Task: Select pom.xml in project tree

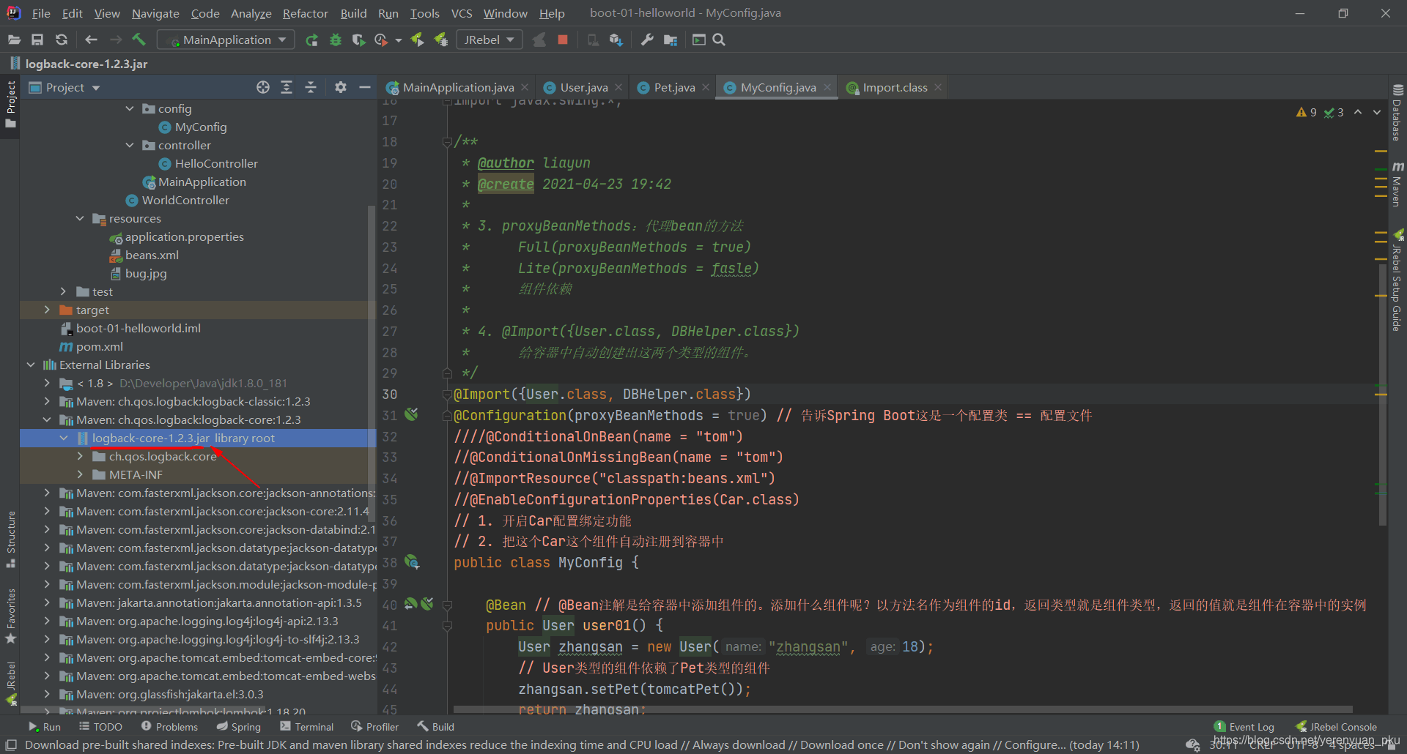Action: 99,346
